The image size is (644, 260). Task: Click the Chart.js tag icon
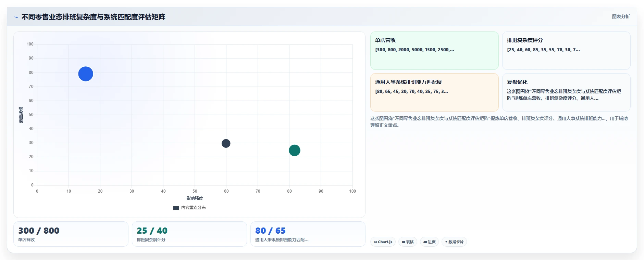375,242
